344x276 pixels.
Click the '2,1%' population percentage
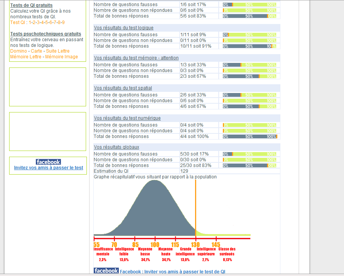[206, 260]
